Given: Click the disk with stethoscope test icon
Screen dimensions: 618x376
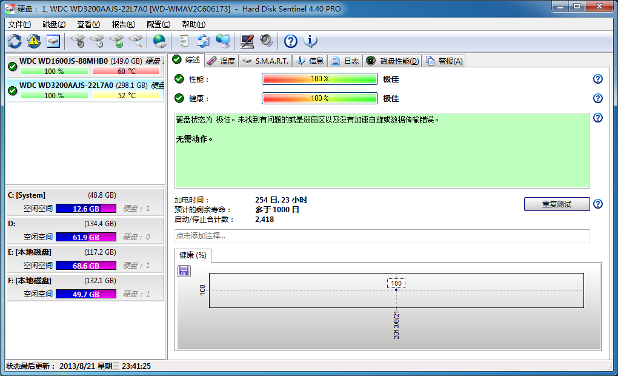Looking at the screenshot, I should tap(78, 41).
